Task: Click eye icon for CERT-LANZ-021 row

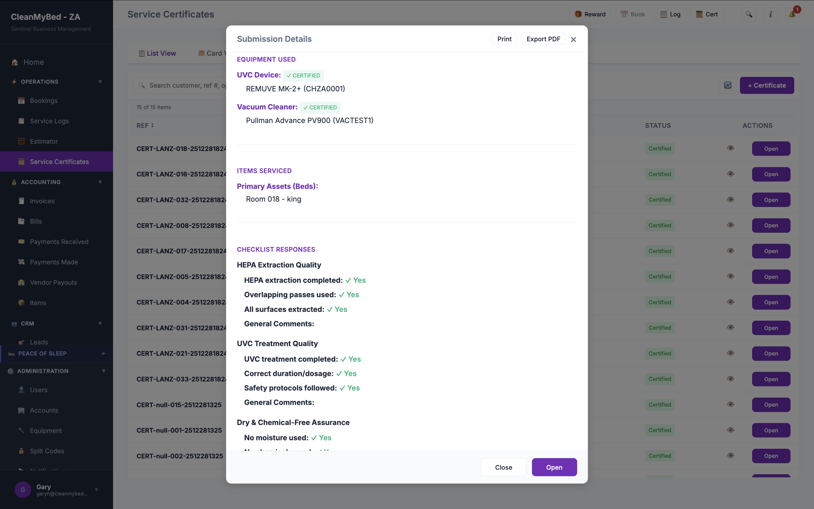Action: [x=730, y=353]
